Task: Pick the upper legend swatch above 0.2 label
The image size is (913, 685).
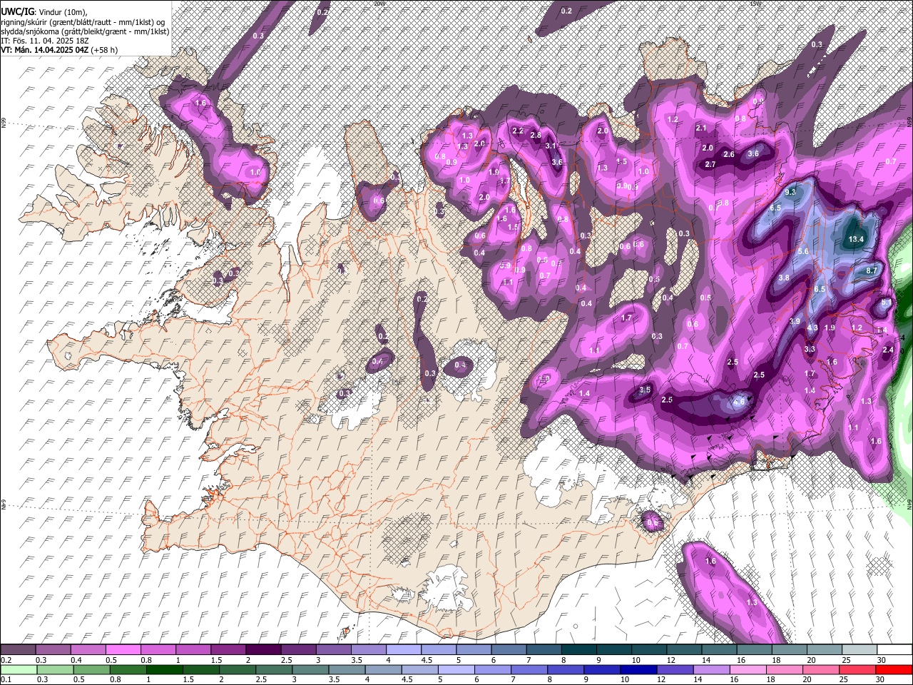Action: (x=18, y=649)
